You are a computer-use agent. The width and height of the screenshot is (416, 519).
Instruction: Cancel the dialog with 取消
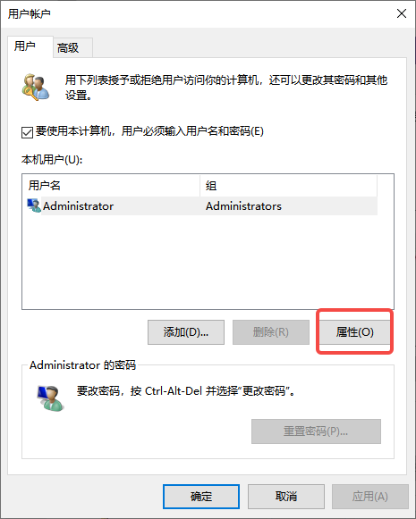tap(286, 497)
